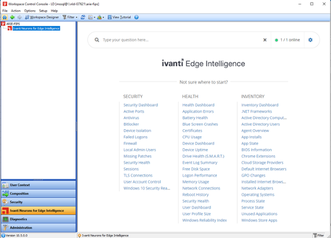
Task: Open Failed Logons link
Action: click(x=135, y=137)
